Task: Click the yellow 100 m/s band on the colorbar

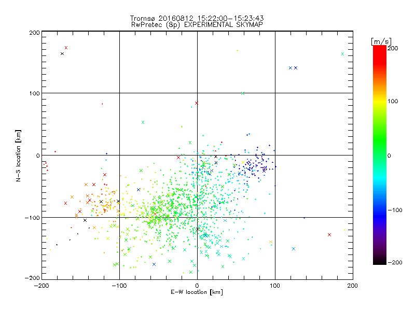Action: 380,101
